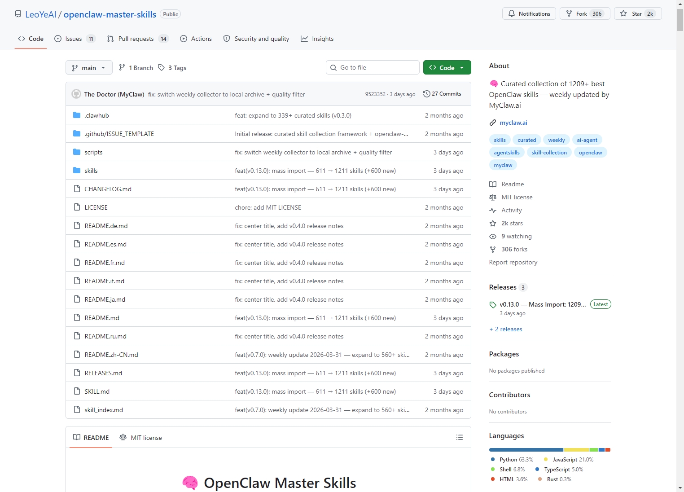
Task: Click the eye icon beside 9 watching
Action: (x=493, y=236)
